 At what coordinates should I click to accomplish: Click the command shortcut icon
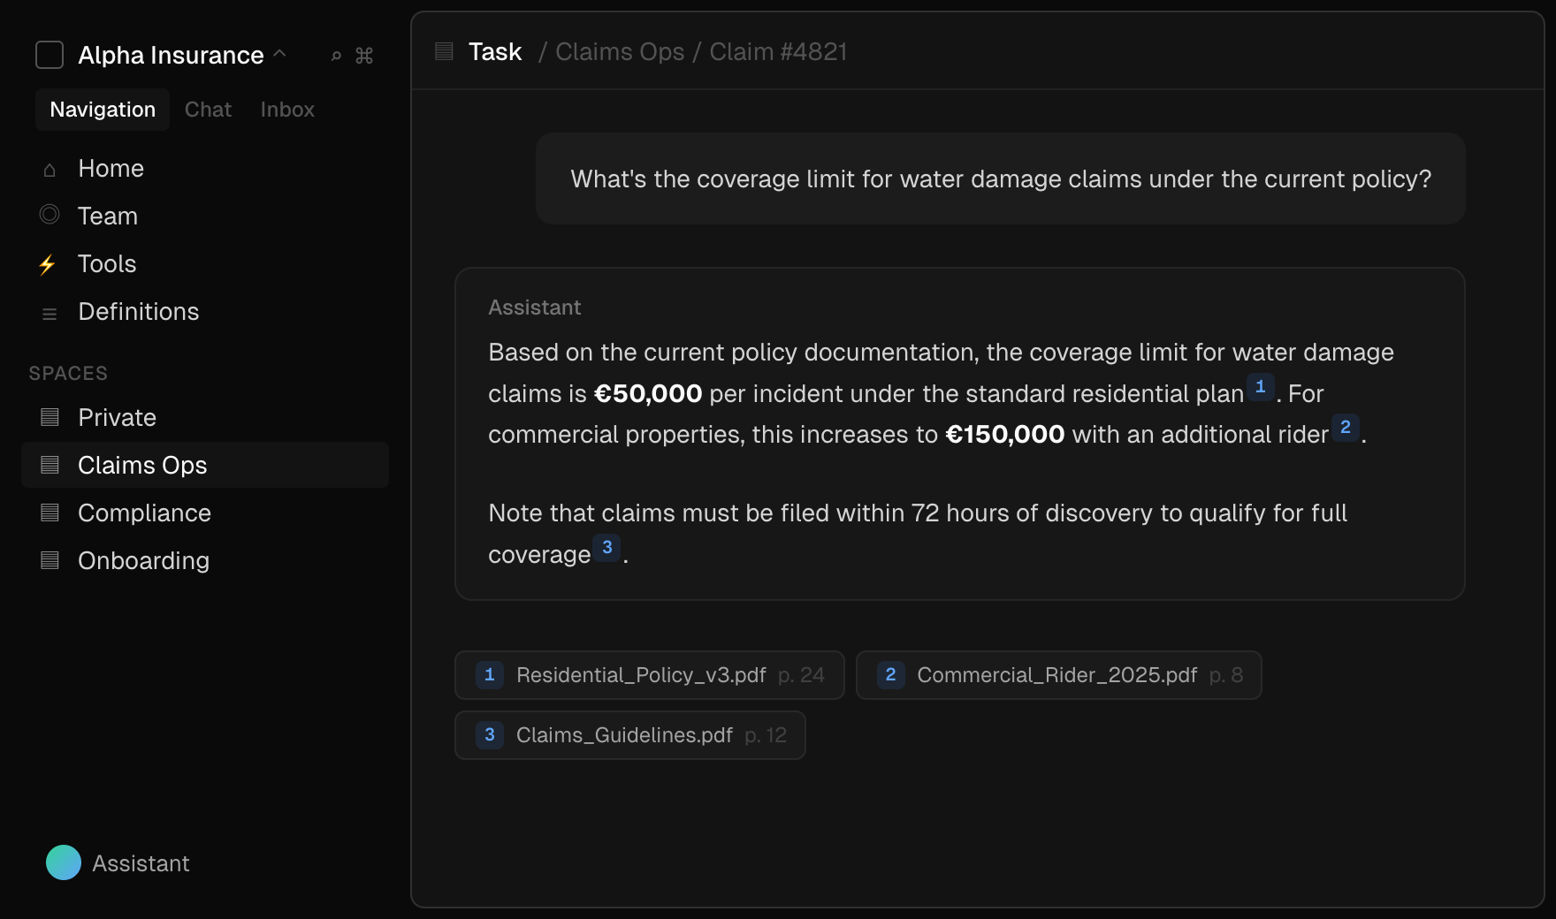364,56
